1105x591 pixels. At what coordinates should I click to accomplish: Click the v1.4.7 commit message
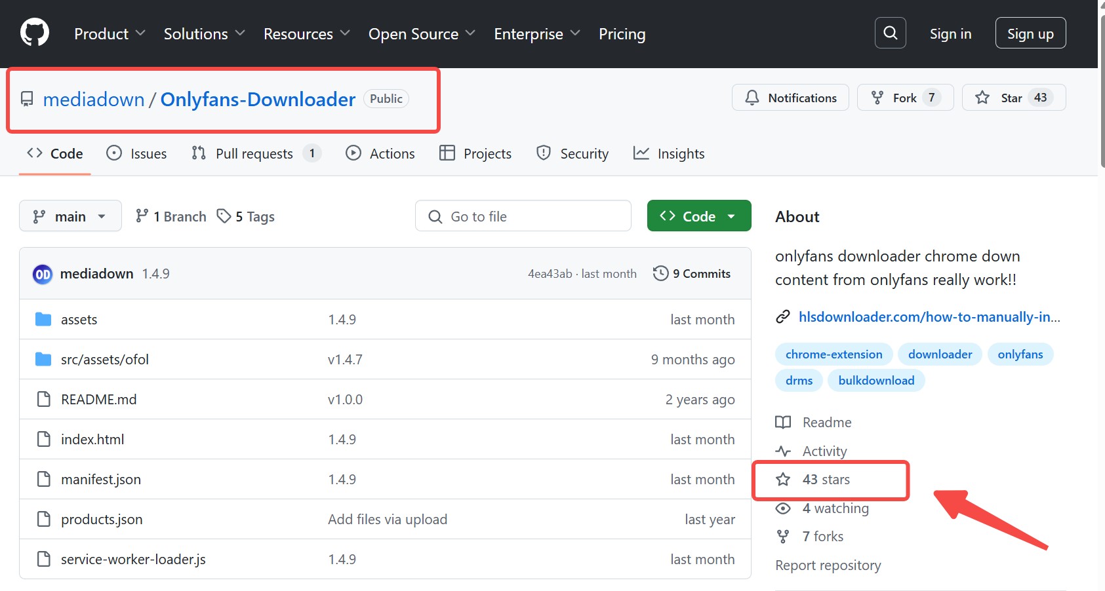tap(345, 359)
